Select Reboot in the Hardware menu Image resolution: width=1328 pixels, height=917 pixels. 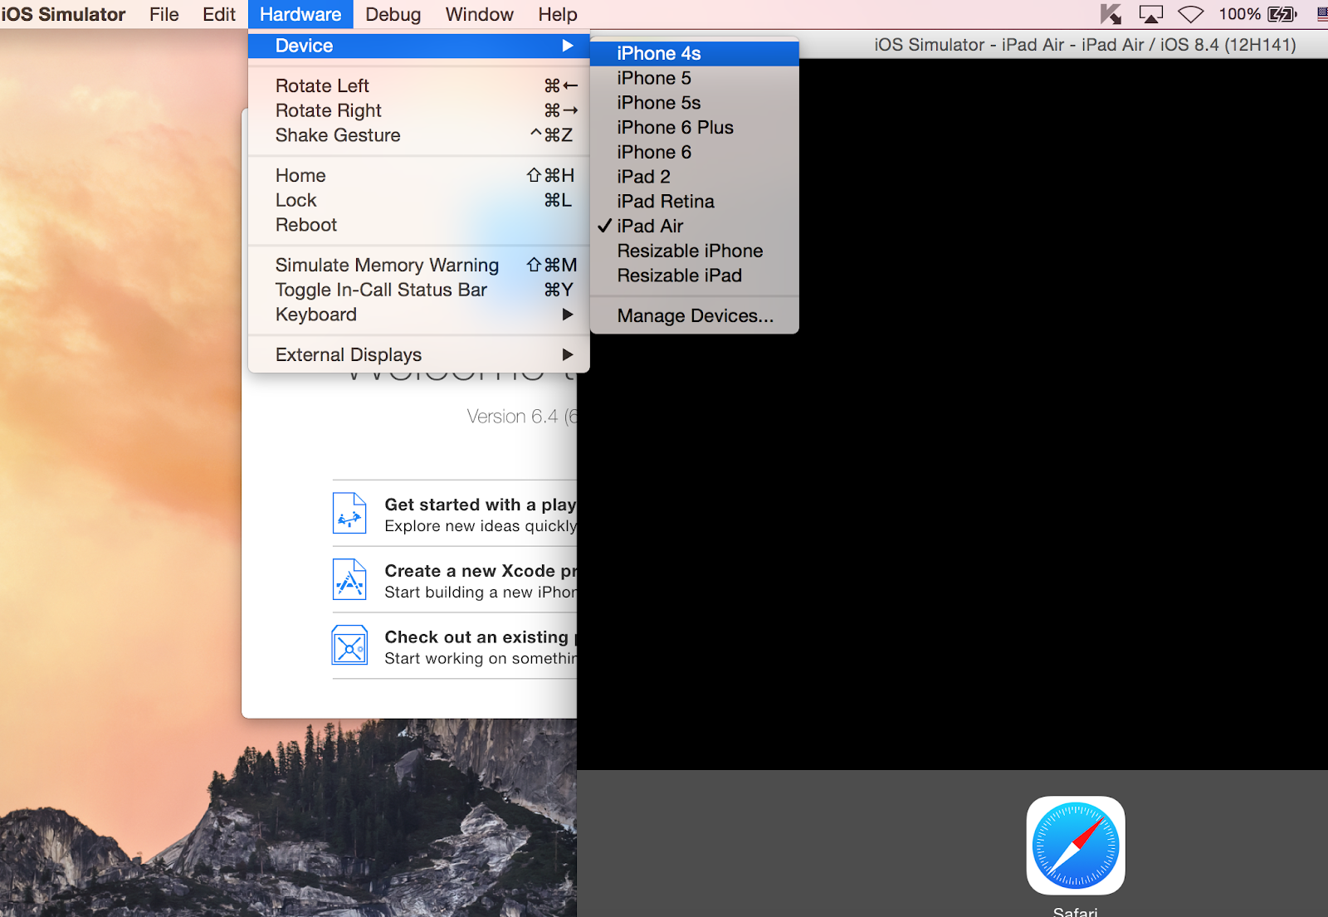click(419, 225)
